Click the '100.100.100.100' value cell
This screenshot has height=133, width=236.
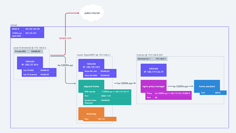pos(34,29)
